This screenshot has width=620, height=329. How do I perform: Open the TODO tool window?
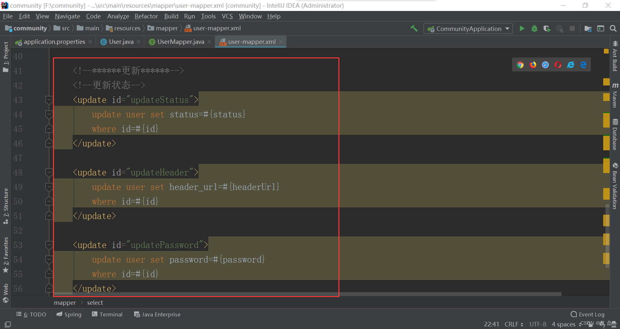coord(31,314)
